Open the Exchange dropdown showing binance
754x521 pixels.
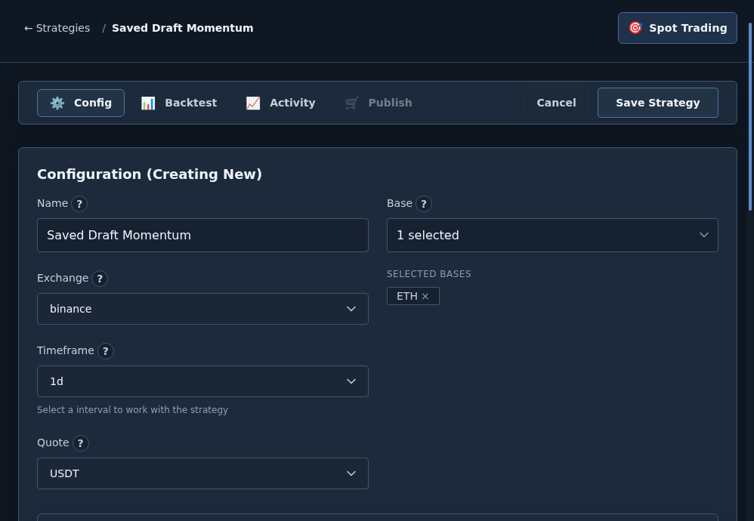[x=203, y=309]
